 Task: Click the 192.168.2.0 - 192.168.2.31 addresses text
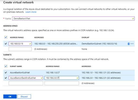coord(101,78)
